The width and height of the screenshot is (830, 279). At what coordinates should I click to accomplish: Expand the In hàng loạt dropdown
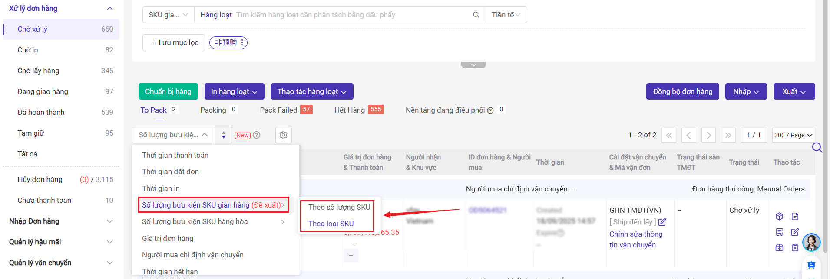click(x=234, y=91)
